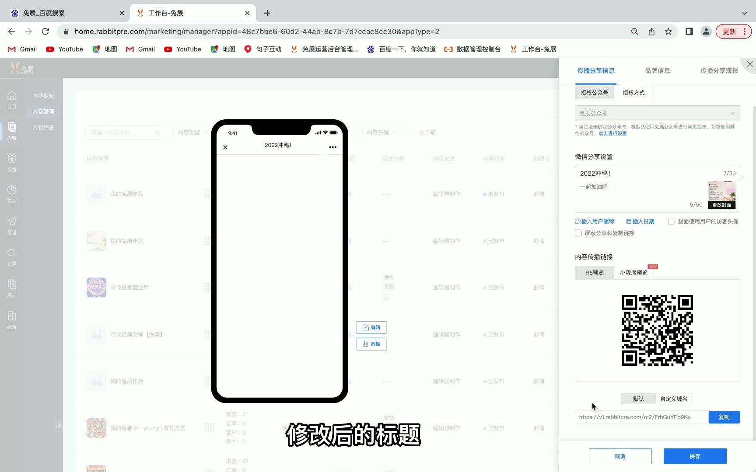Switch to the 品牌信息 tab

tap(657, 70)
